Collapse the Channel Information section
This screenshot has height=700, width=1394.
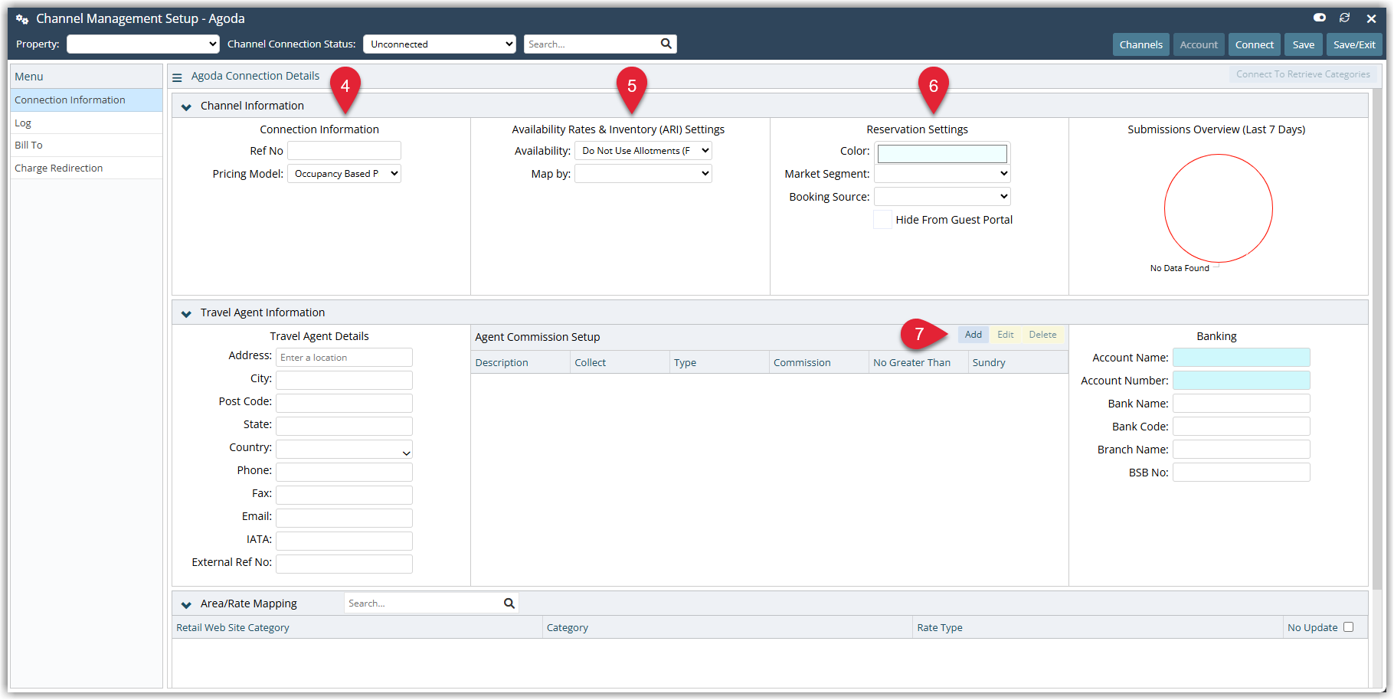(186, 106)
